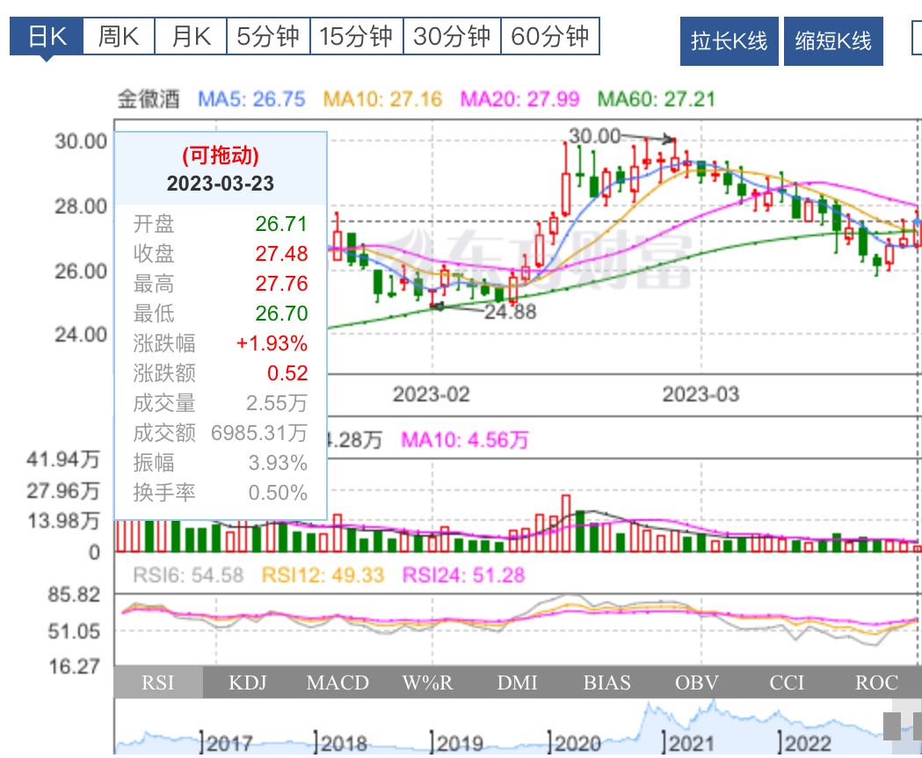
Task: Click the 缩短K线 button
Action: click(833, 40)
